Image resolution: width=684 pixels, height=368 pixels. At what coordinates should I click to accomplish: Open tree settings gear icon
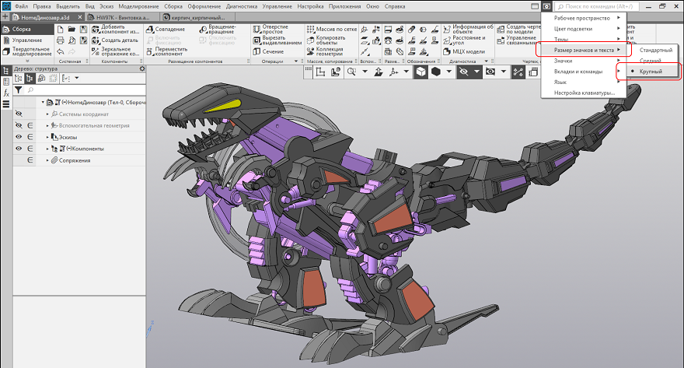click(x=141, y=68)
